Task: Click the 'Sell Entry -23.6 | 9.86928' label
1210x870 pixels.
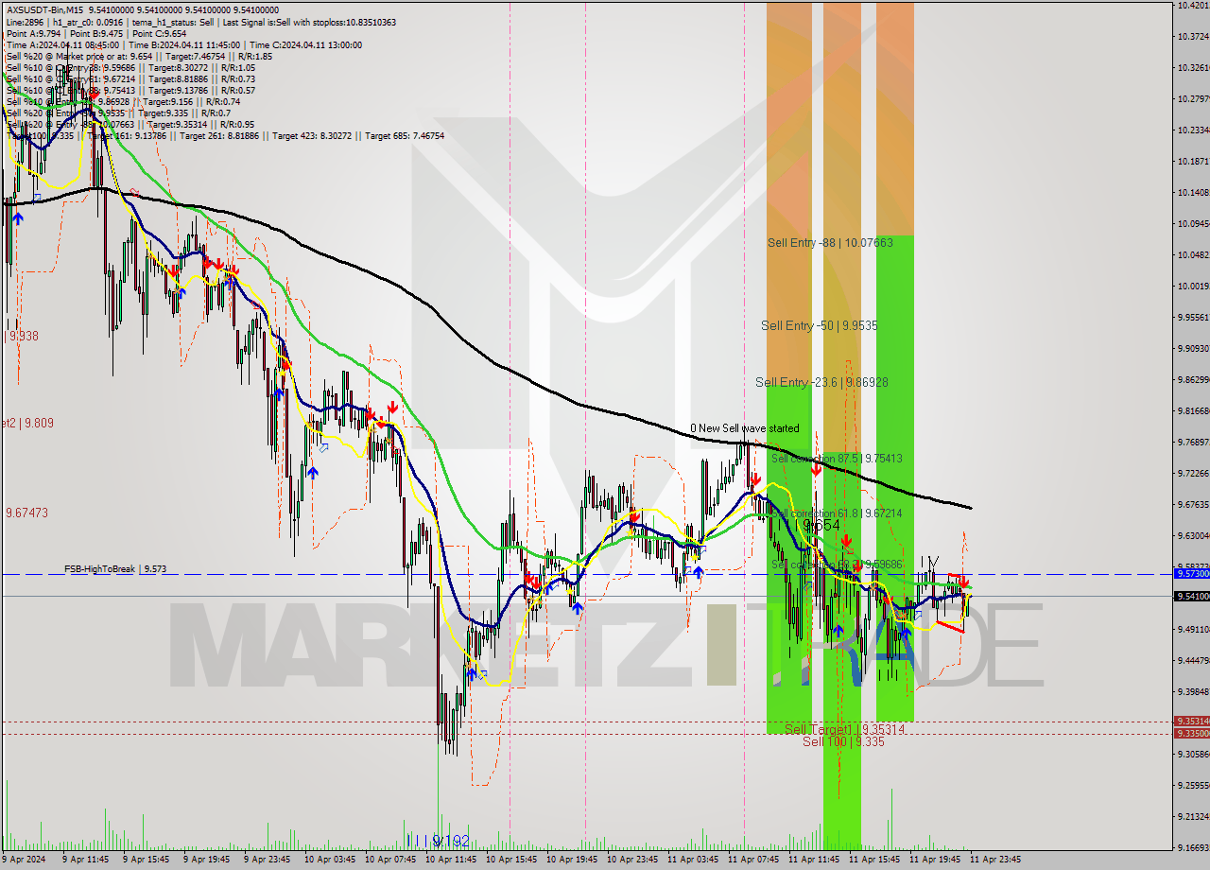Action: coord(821,382)
